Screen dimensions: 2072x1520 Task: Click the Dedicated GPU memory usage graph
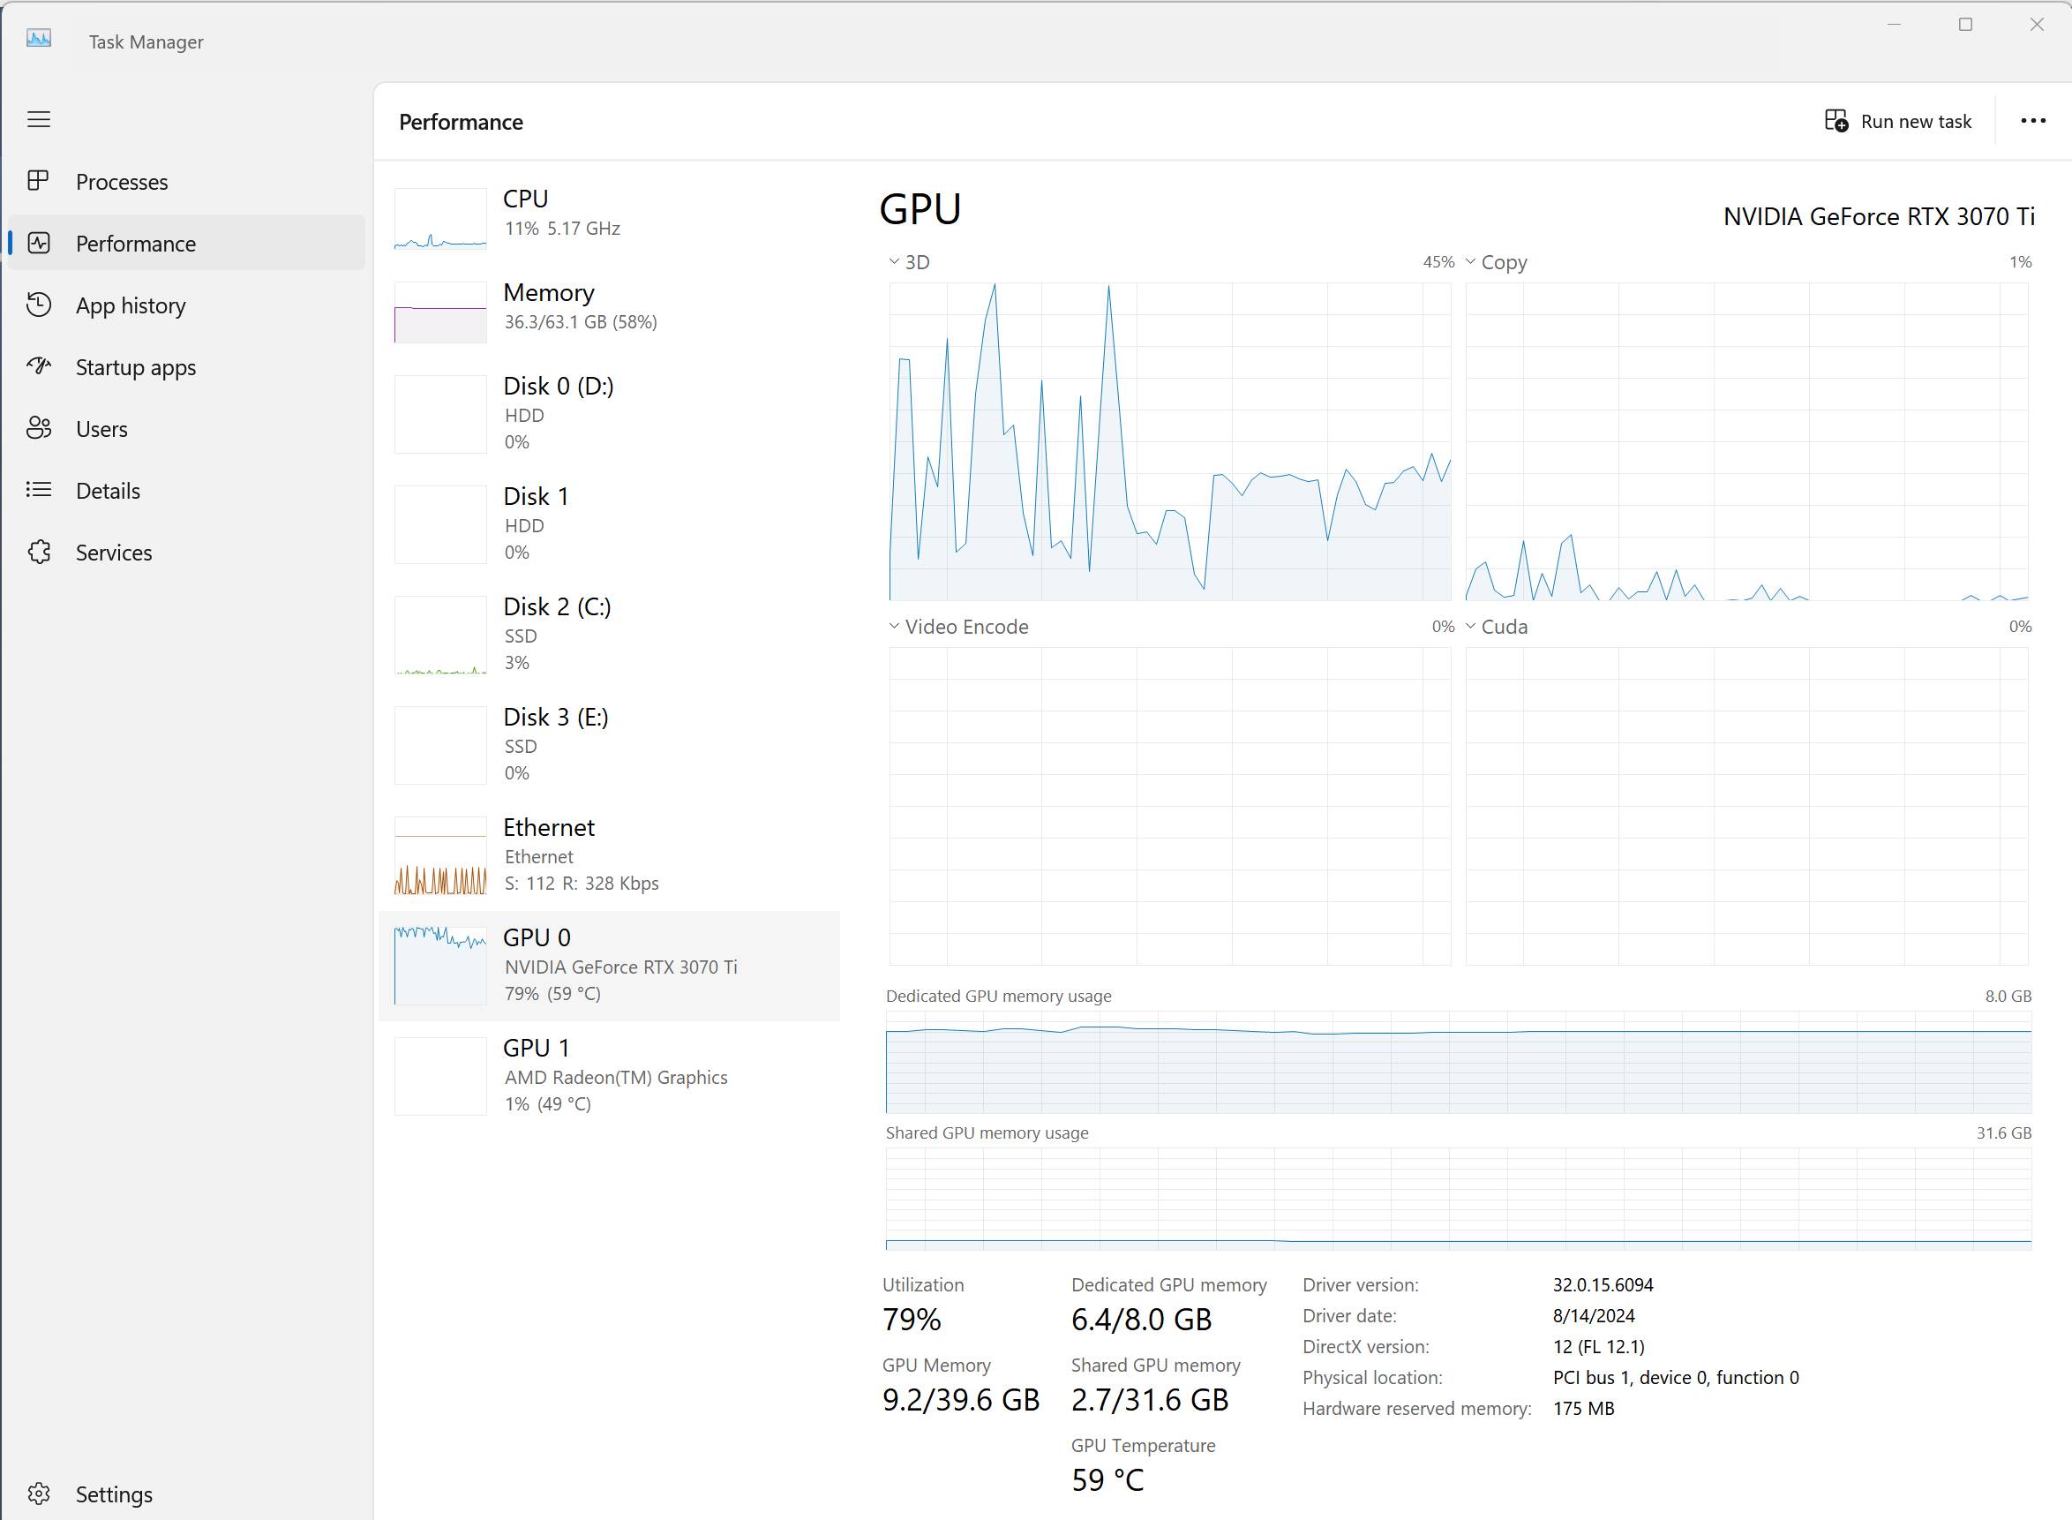tap(1459, 1062)
